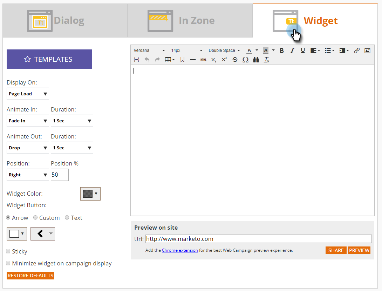Open the Double Space line spacing dropdown
Screen dimensions: 382x291
(224, 50)
